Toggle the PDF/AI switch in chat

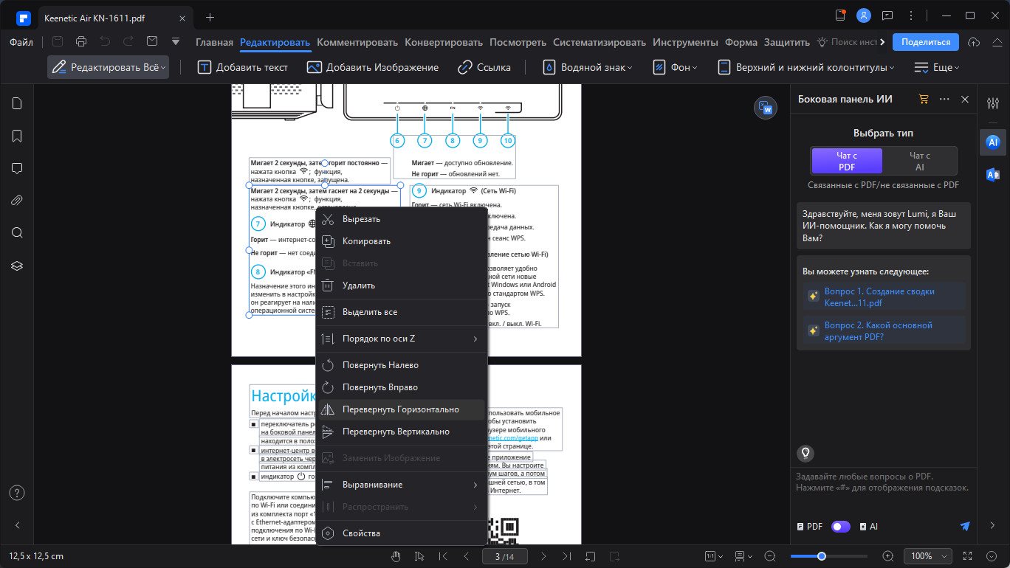[x=841, y=527]
